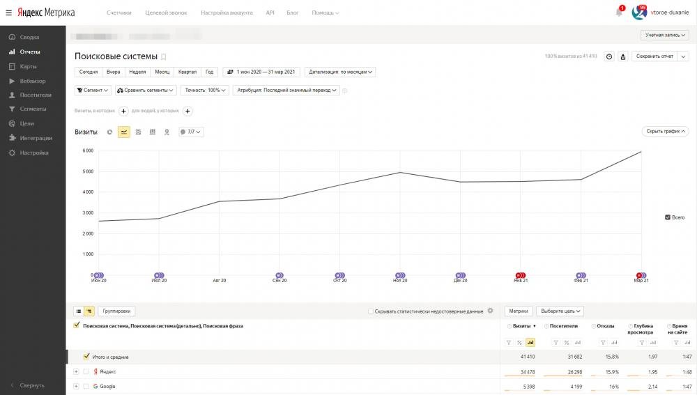The width and height of the screenshot is (697, 395).
Task: Uncheck the Всего chart legend checkbox
Action: pyautogui.click(x=668, y=217)
